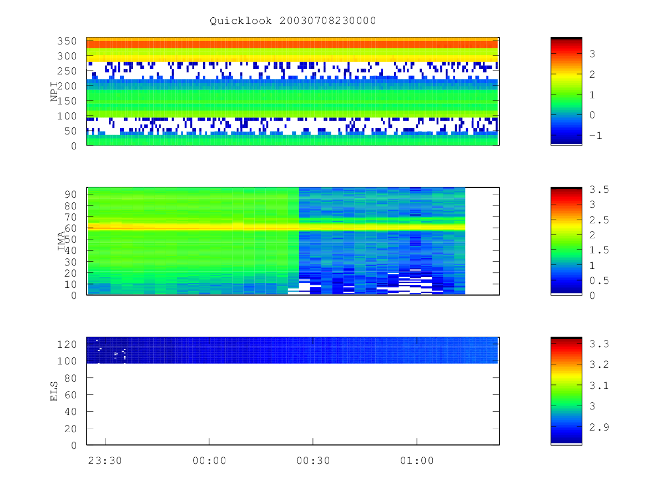Click the 00:30 time tick label
This screenshot has height=500, width=666.
[x=313, y=461]
